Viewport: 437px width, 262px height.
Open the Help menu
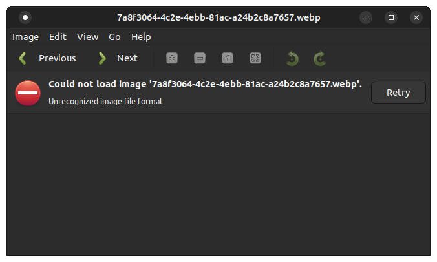(141, 37)
